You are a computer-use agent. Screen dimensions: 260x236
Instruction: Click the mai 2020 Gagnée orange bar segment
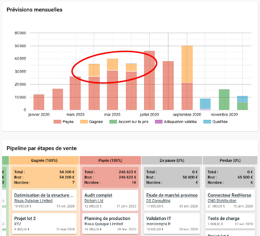[112, 64]
